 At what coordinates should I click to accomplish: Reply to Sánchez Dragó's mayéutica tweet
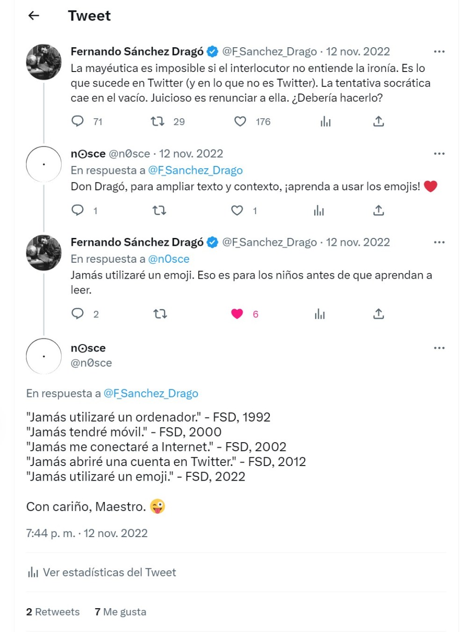(x=78, y=122)
